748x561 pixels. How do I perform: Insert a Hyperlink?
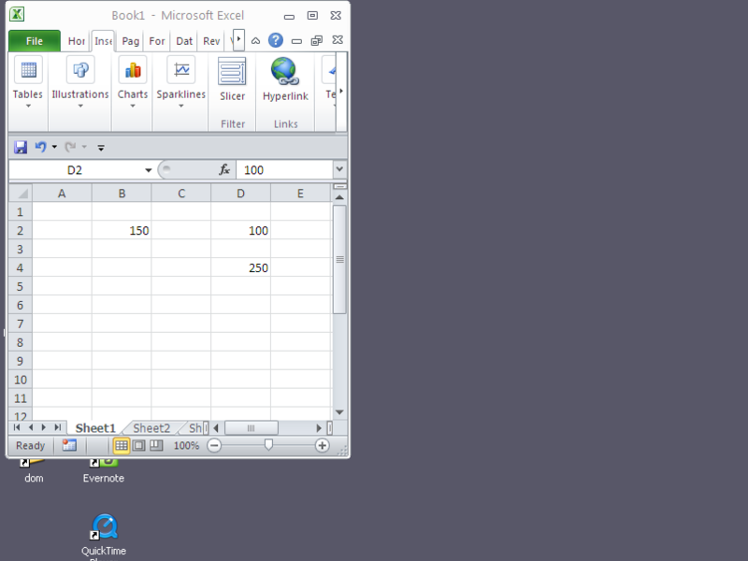point(284,79)
